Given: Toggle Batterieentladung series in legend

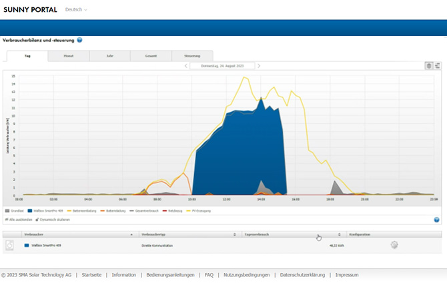Looking at the screenshot, I should coord(81,211).
